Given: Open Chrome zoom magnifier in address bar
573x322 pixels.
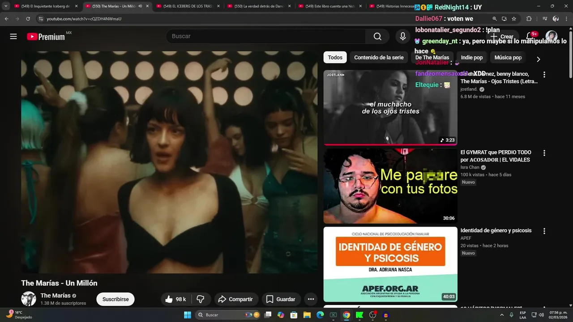Looking at the screenshot, I should pos(495,19).
